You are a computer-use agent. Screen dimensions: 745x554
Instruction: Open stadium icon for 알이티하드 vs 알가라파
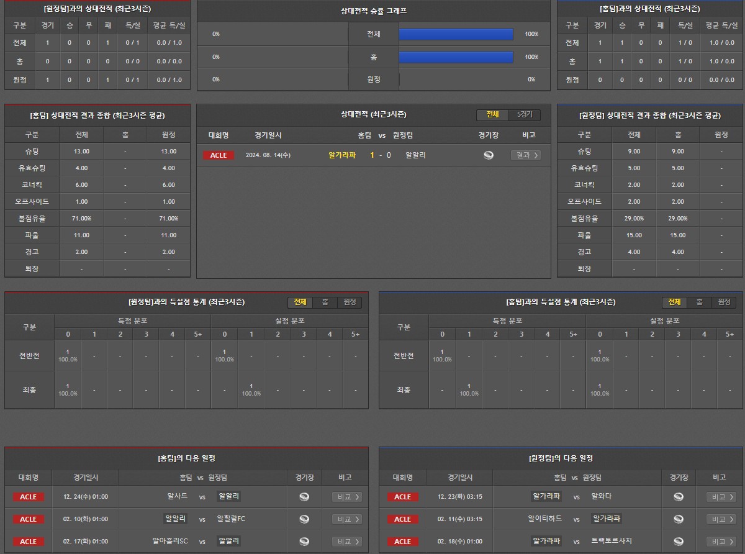(679, 519)
